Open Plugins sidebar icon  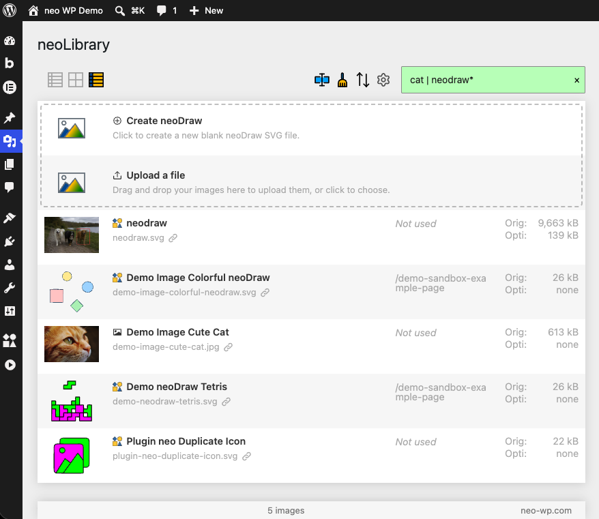[10, 241]
